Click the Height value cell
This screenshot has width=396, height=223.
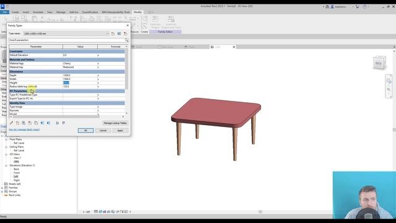(80, 82)
